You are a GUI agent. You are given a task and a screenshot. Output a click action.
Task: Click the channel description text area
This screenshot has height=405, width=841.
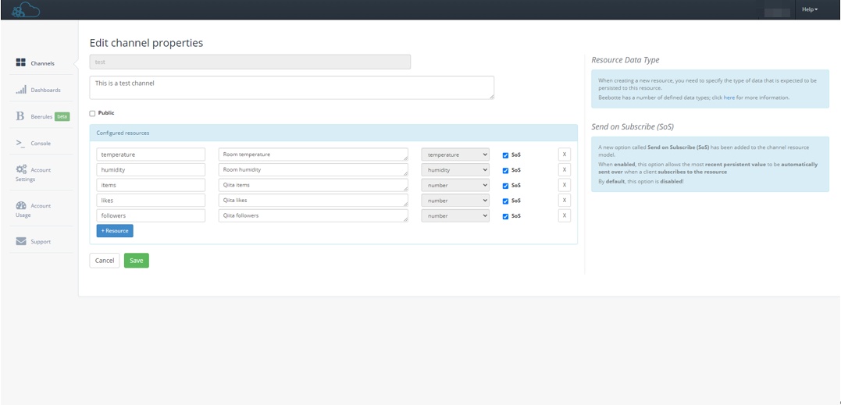[292, 87]
